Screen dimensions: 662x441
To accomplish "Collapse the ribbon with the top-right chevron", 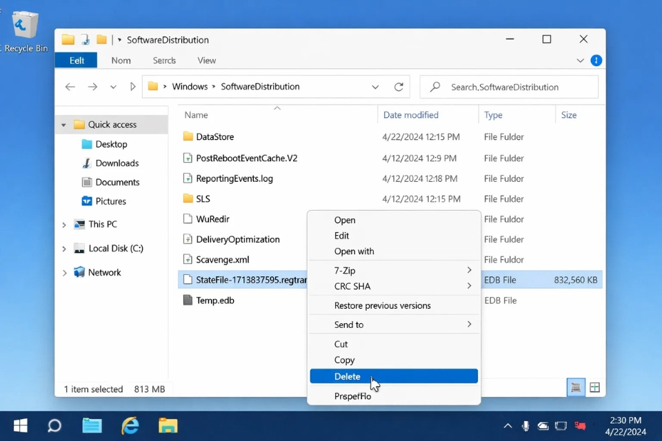I will [x=580, y=60].
